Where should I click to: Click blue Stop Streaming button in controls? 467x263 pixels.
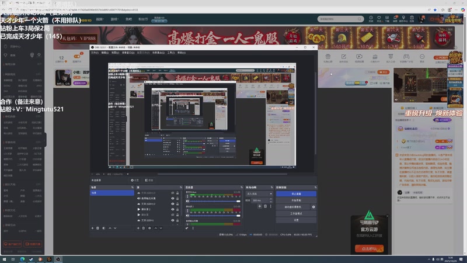pos(296,194)
